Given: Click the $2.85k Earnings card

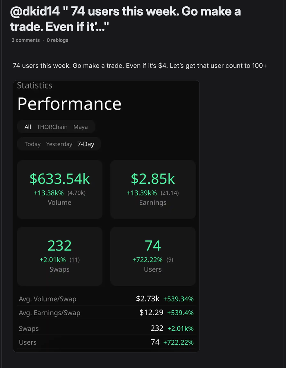Looking at the screenshot, I should 153,189.
